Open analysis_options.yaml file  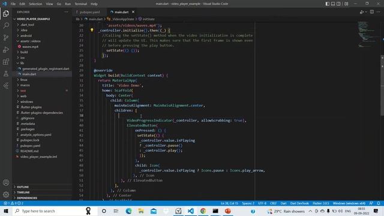coord(36,134)
